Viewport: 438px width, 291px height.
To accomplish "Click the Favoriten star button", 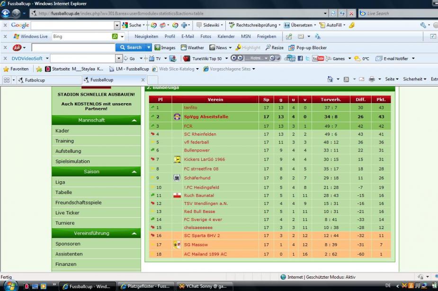I will click(x=16, y=69).
